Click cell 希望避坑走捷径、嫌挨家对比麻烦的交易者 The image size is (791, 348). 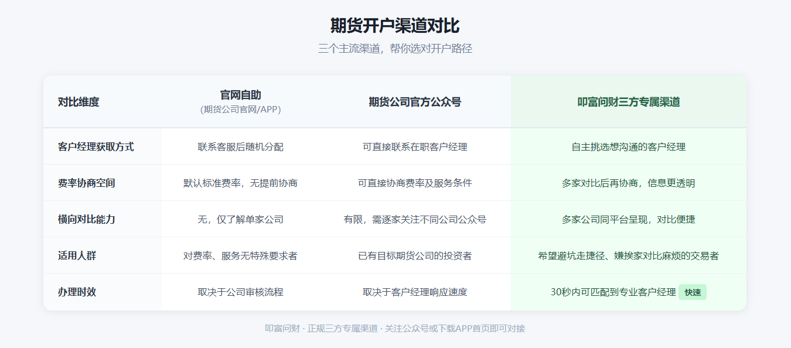[629, 255]
